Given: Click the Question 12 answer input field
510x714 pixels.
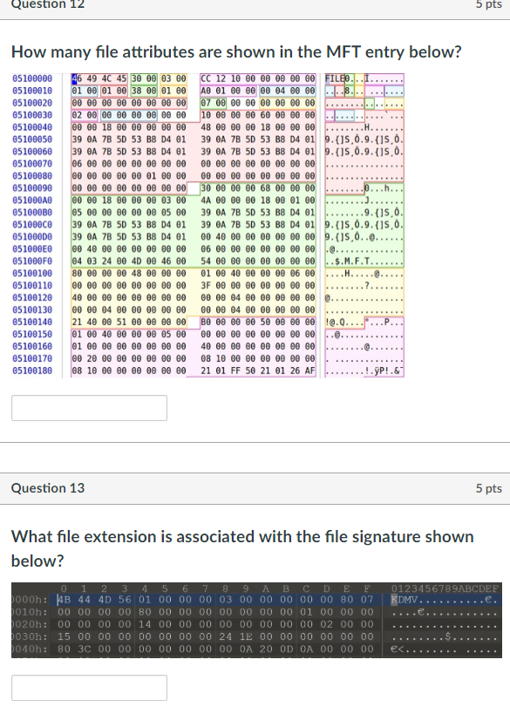Looking at the screenshot, I should [88, 407].
